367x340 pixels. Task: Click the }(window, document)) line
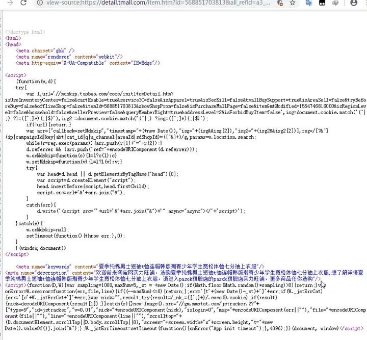pos(41,248)
